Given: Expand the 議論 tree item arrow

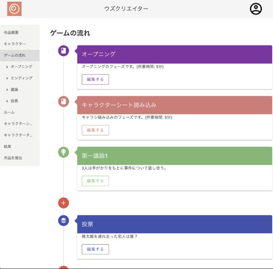Looking at the screenshot, I should click(x=7, y=89).
